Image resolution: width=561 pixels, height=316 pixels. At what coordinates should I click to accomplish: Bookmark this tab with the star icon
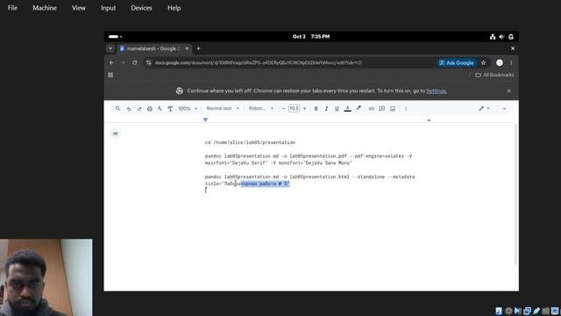(x=483, y=62)
